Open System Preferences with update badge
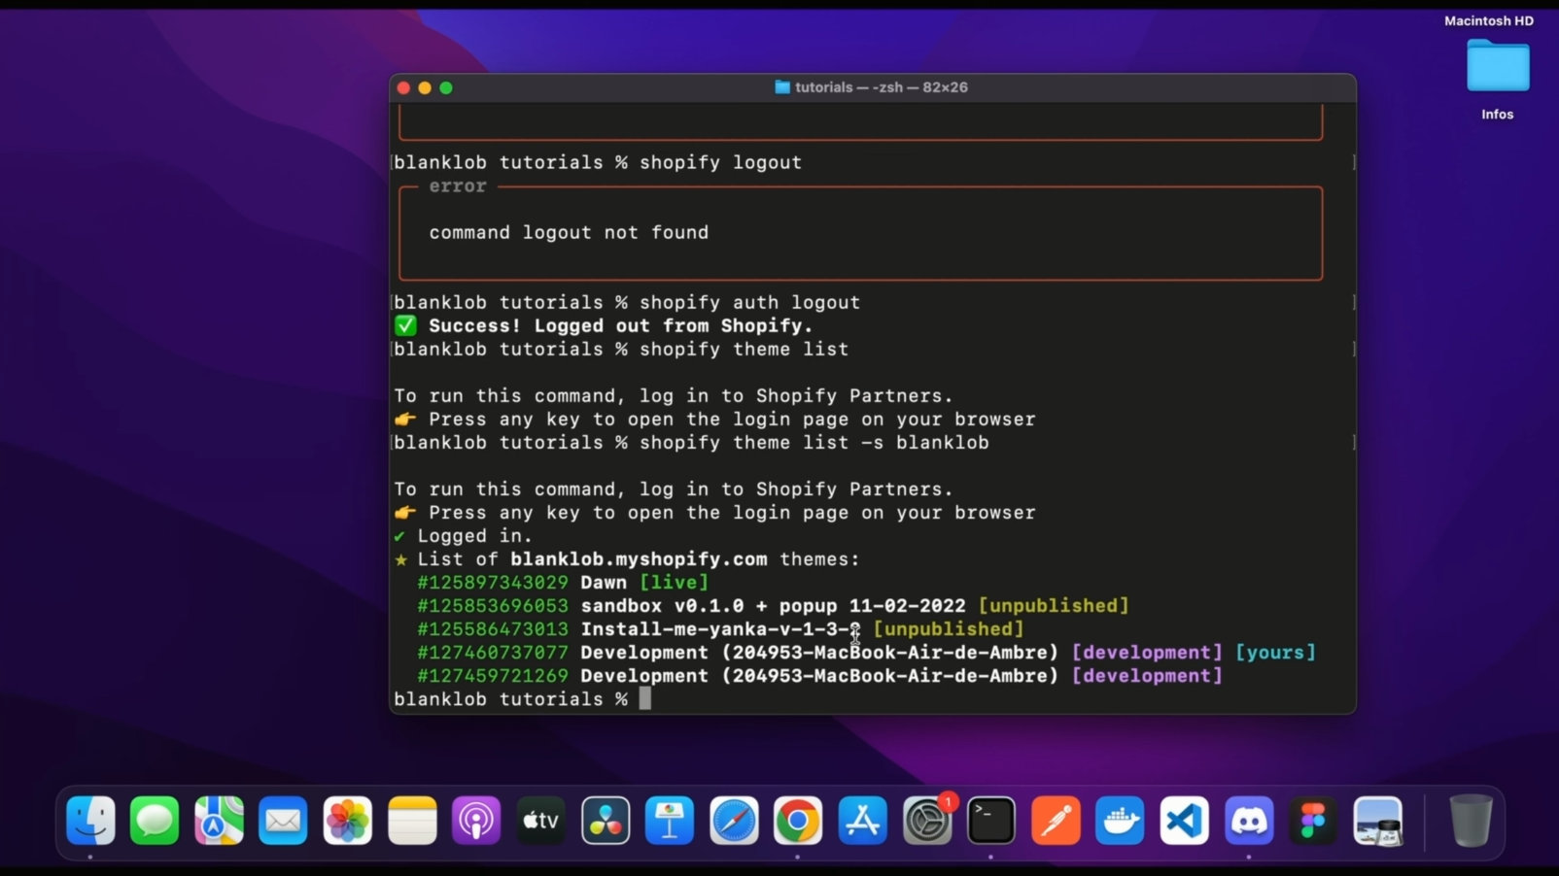 (927, 821)
